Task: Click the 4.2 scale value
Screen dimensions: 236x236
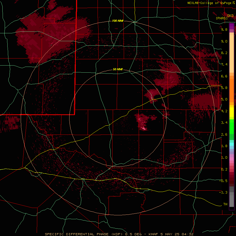Action: point(224,111)
